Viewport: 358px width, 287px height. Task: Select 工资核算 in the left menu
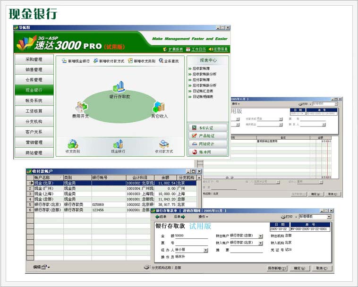pyautogui.click(x=34, y=111)
